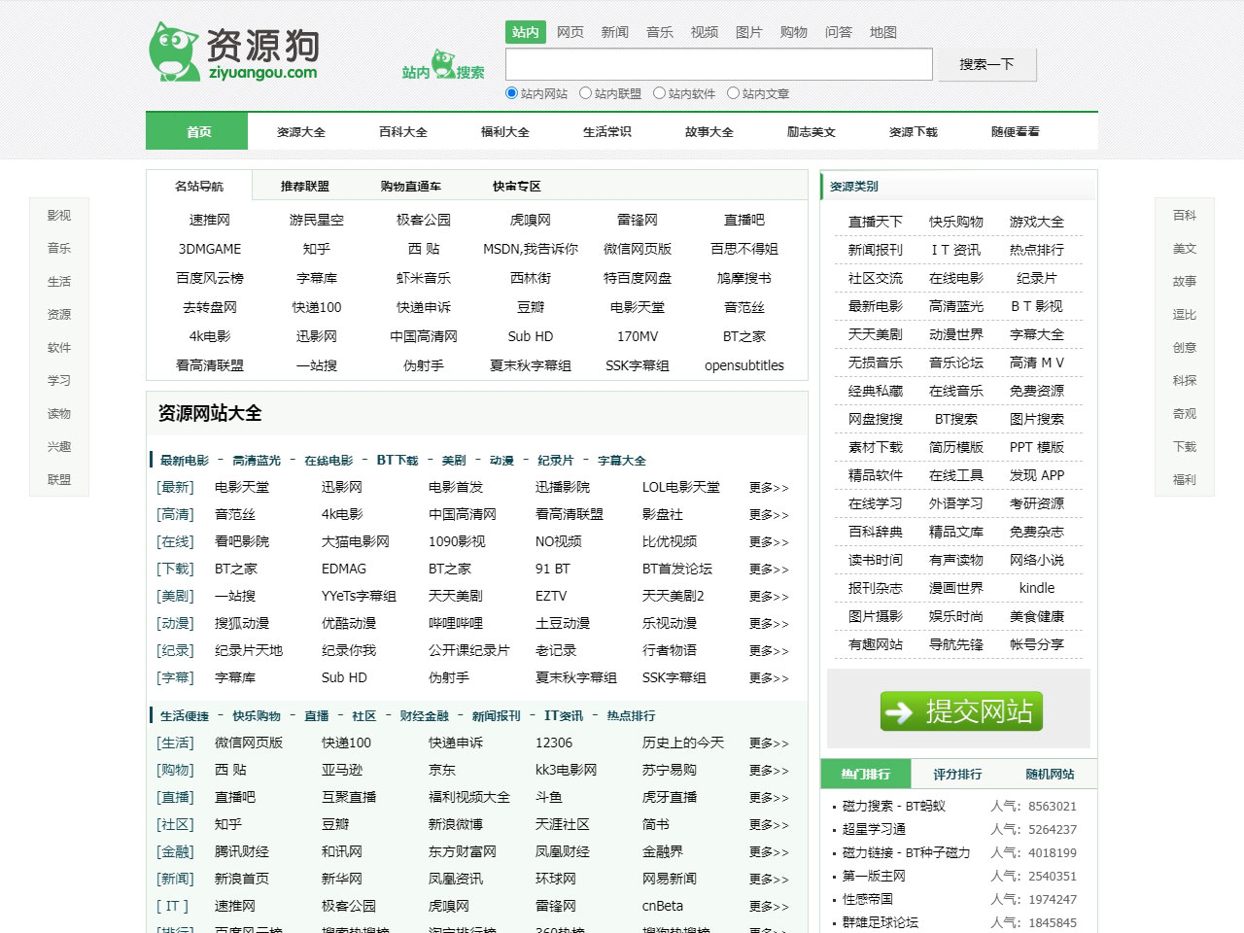The width and height of the screenshot is (1244, 933).
Task: Select the 随机网站 tab
Action: pyautogui.click(x=1050, y=775)
